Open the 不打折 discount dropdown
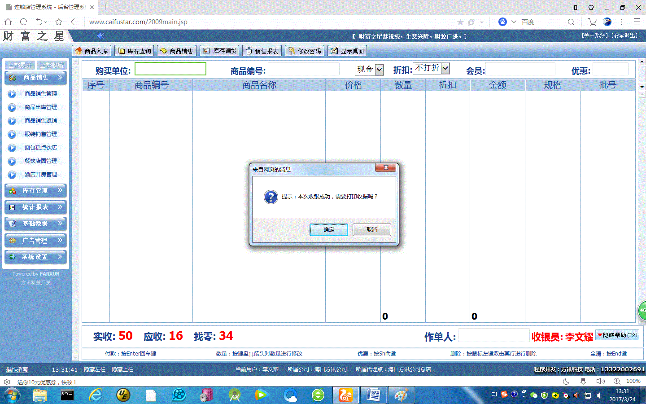Viewport: 646px width, 404px height. point(445,68)
